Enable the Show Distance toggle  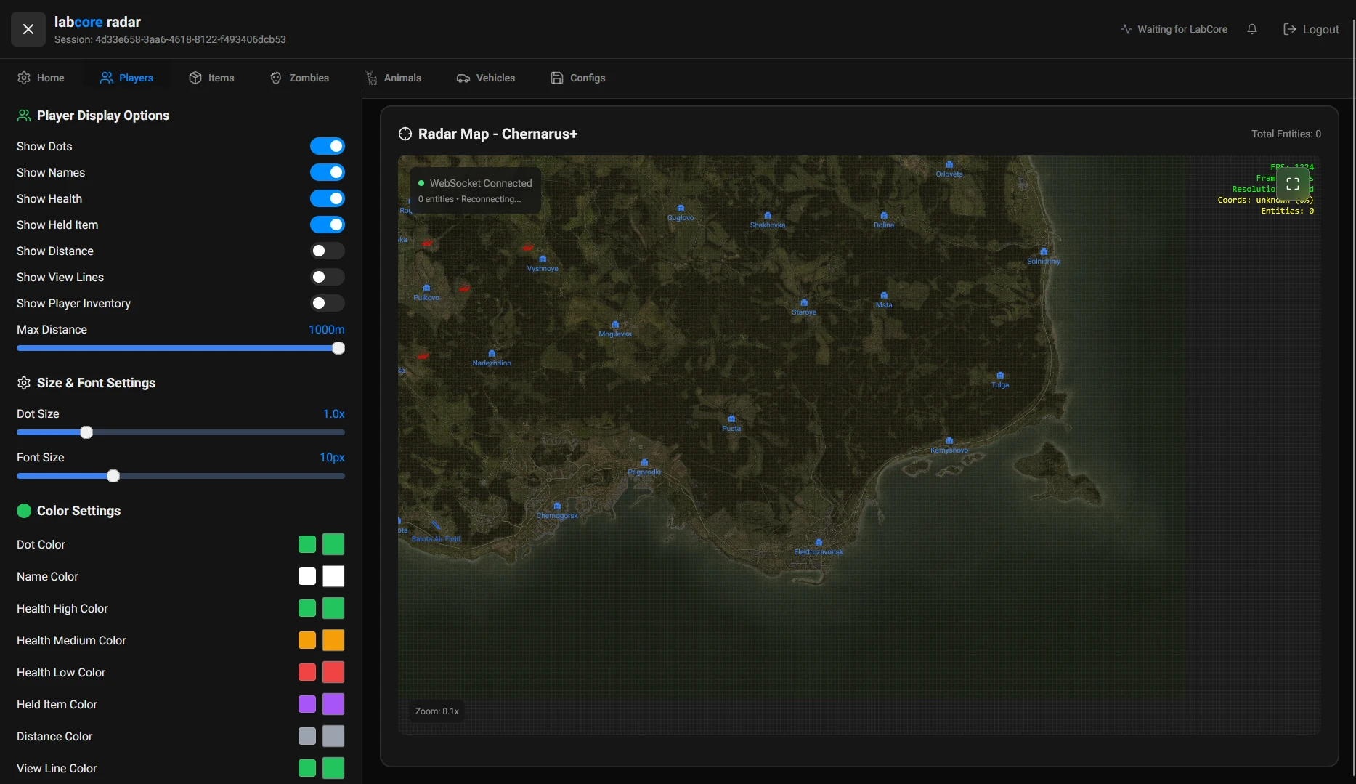pyautogui.click(x=328, y=251)
